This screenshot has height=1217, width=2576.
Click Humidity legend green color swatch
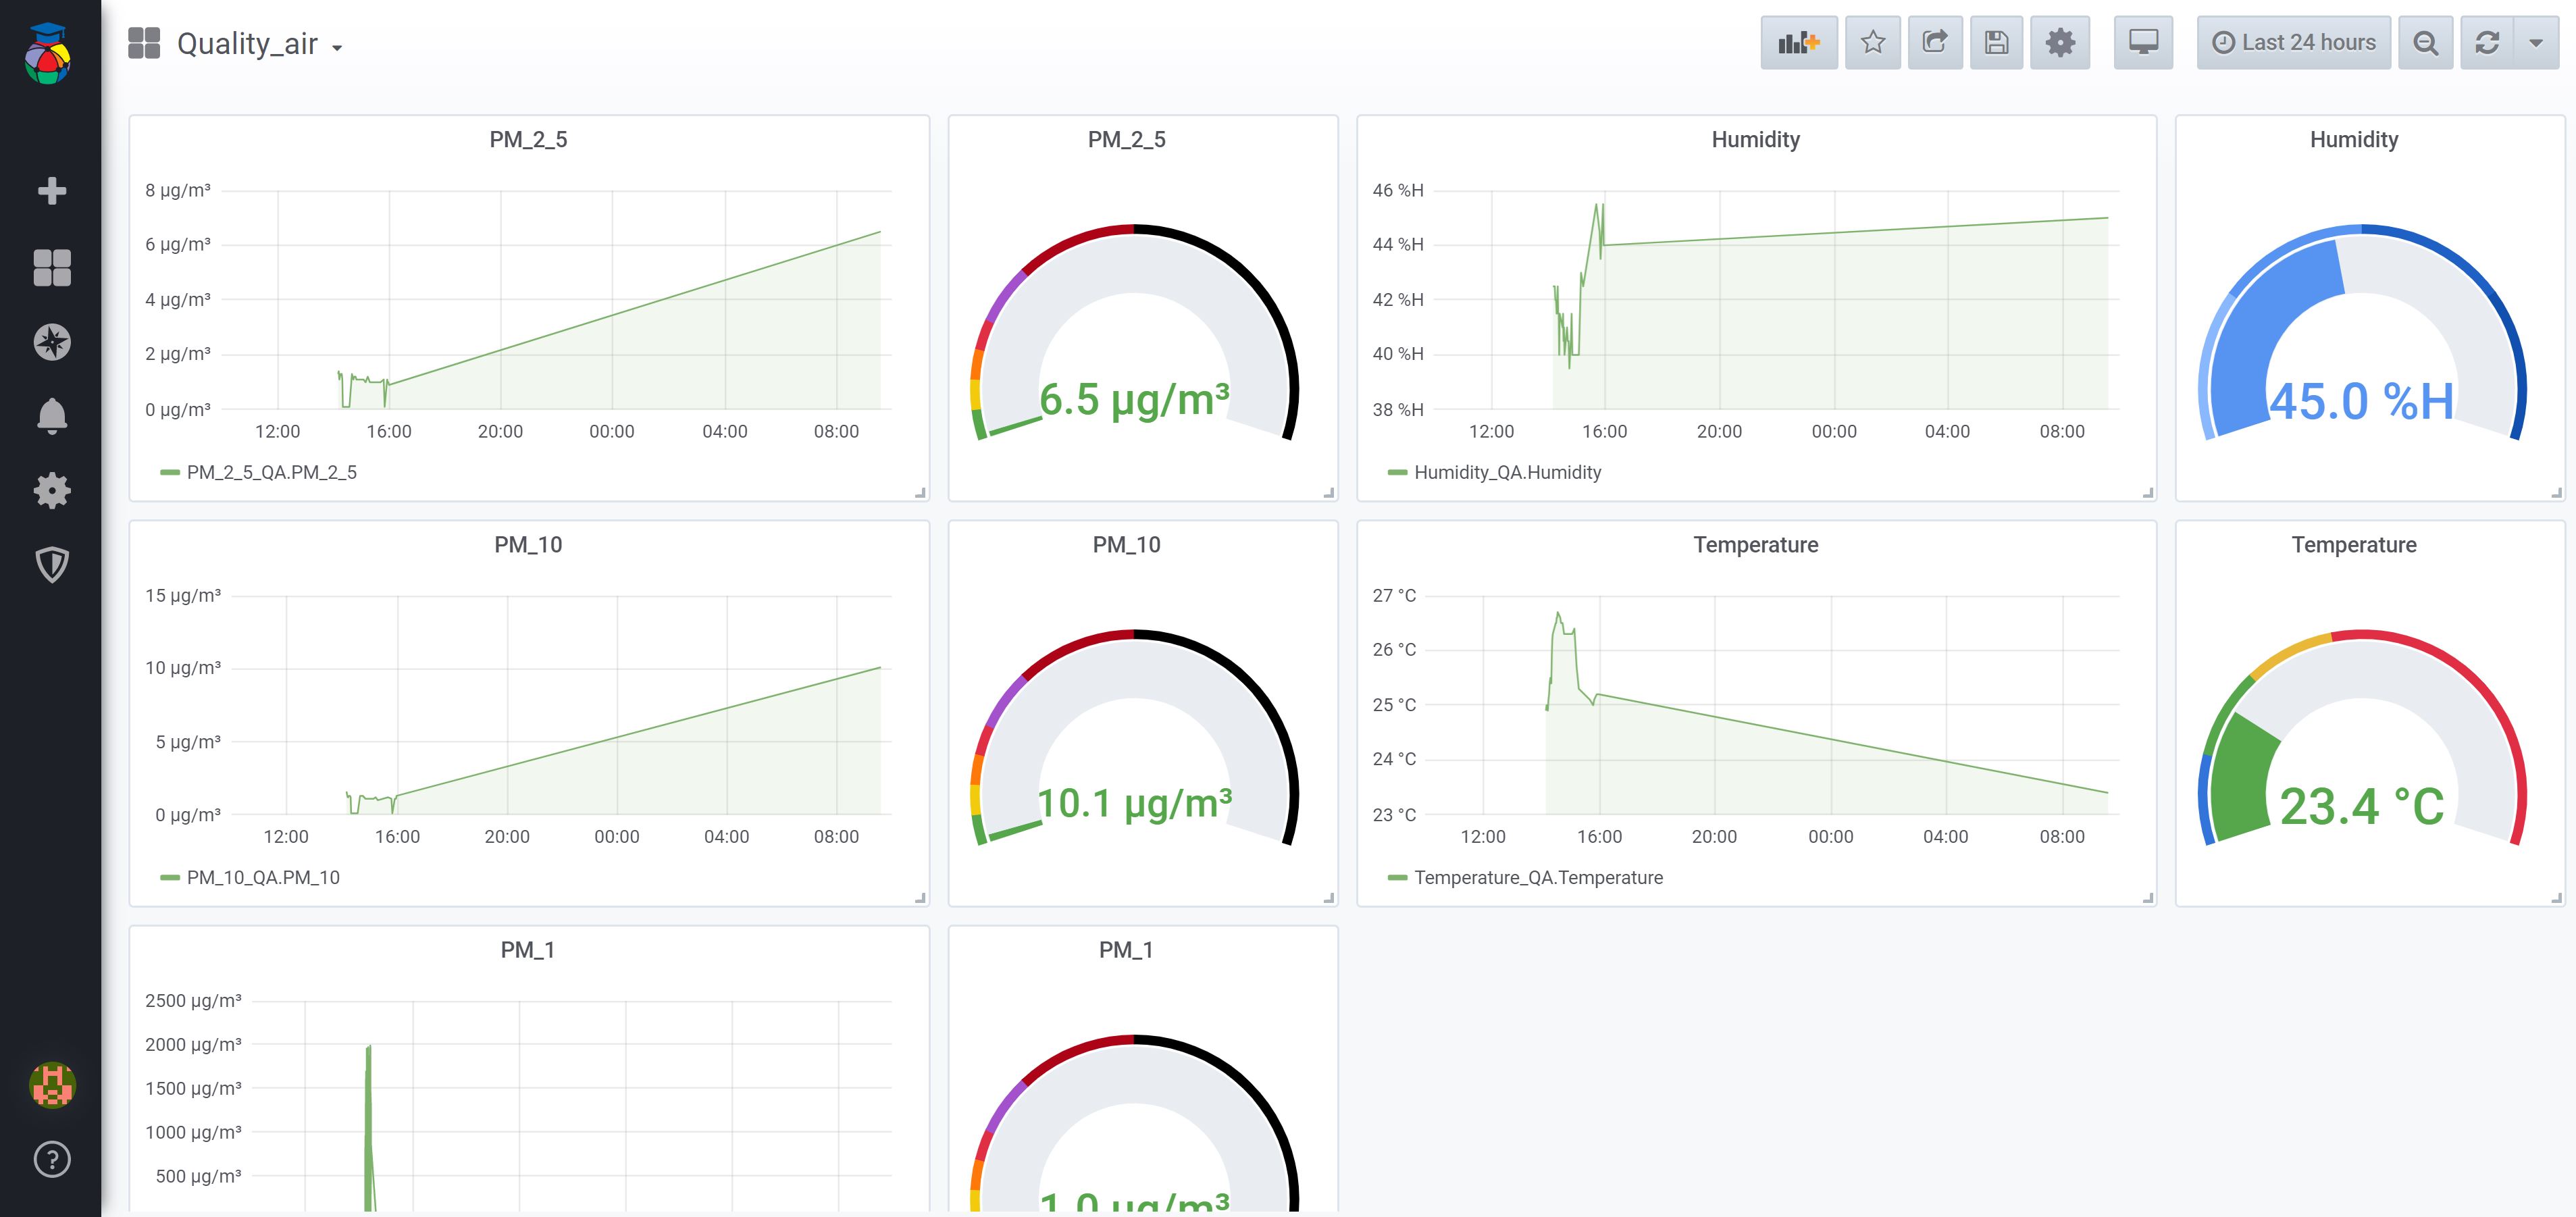(1398, 473)
